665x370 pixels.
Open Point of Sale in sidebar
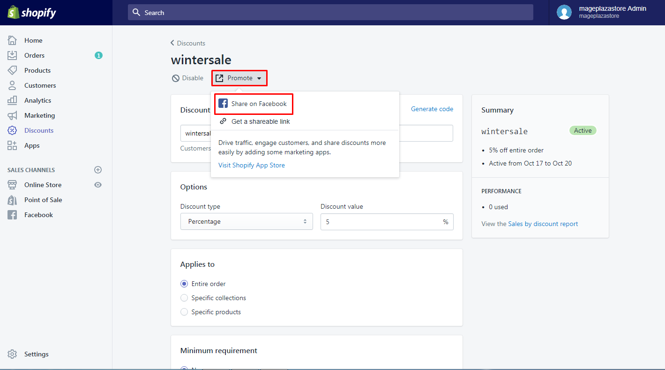click(x=43, y=200)
